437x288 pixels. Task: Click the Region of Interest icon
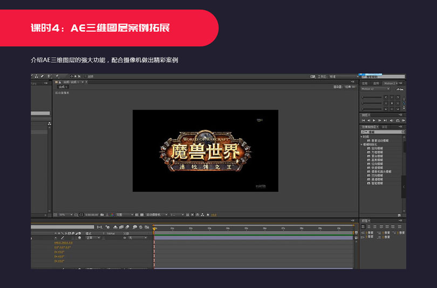[x=136, y=215]
